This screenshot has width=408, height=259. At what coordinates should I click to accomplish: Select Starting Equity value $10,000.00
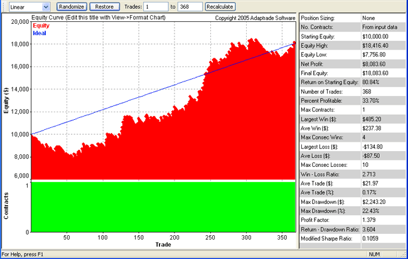coord(375,36)
